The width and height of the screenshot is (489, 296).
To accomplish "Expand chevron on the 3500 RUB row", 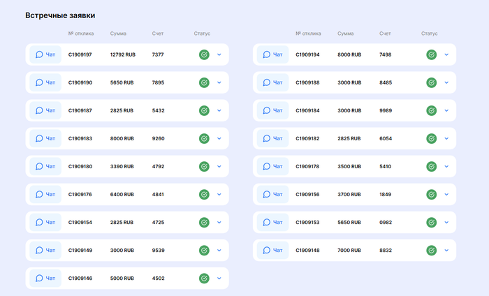I will [x=446, y=166].
